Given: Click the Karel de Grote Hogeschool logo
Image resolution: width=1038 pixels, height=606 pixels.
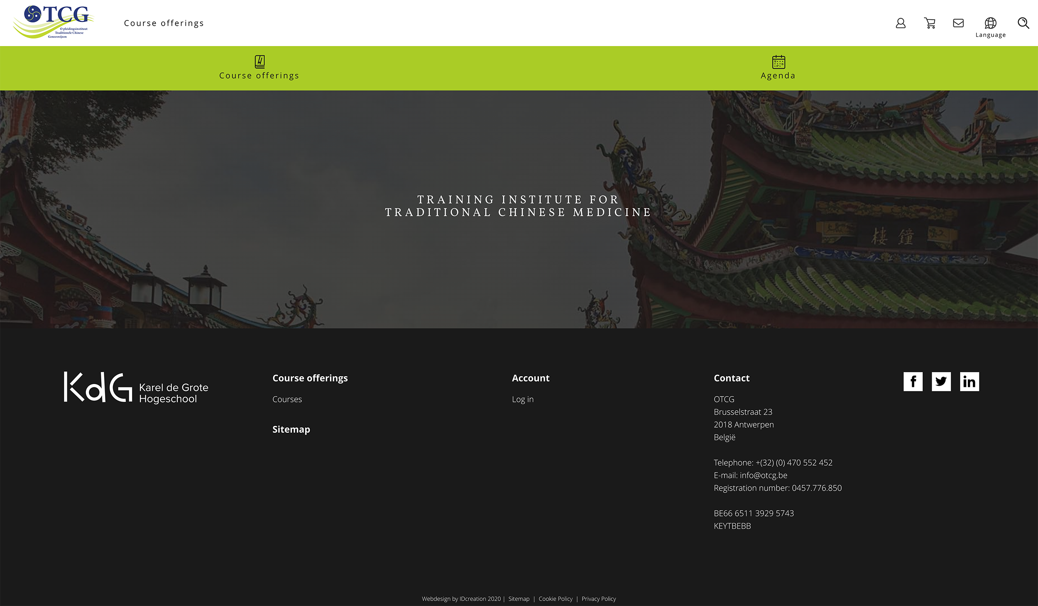Looking at the screenshot, I should 136,387.
